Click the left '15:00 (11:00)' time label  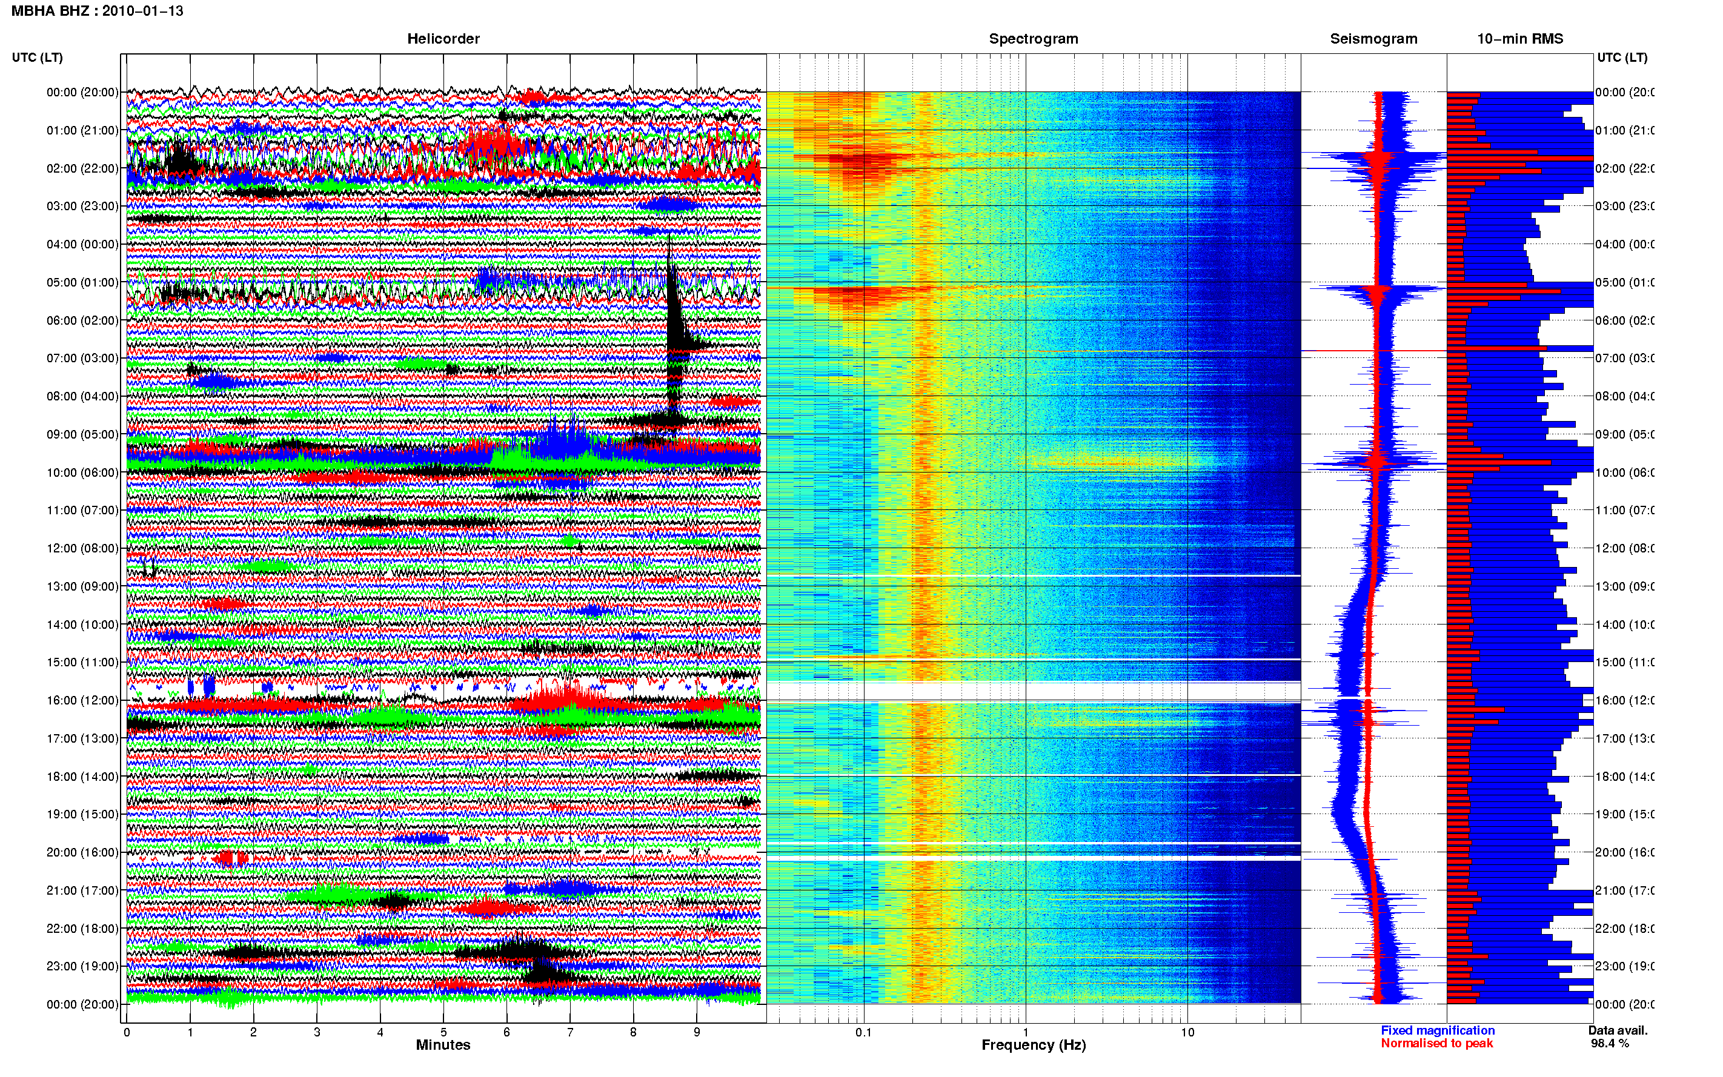pos(82,661)
